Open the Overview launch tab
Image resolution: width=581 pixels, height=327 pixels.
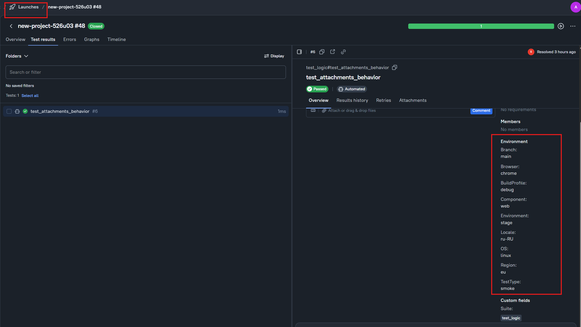point(15,39)
